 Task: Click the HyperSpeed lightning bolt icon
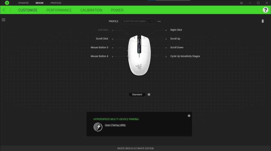98,127
